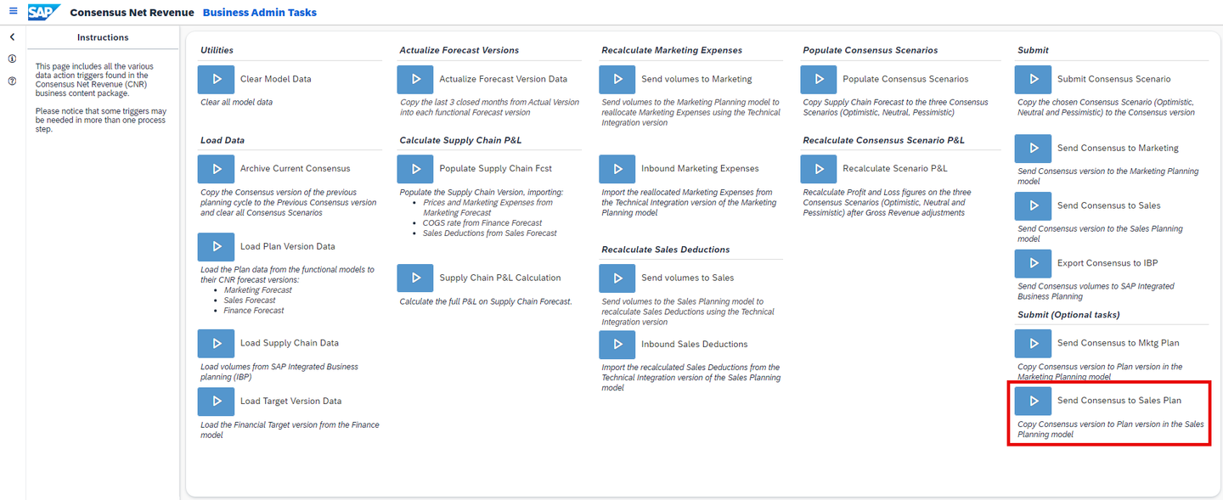Run the Load Plan Version Data play button
This screenshot has width=1223, height=500.
tap(217, 246)
